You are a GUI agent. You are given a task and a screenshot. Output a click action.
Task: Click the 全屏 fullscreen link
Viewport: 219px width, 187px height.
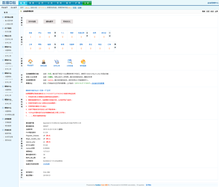pyautogui.click(x=216, y=11)
